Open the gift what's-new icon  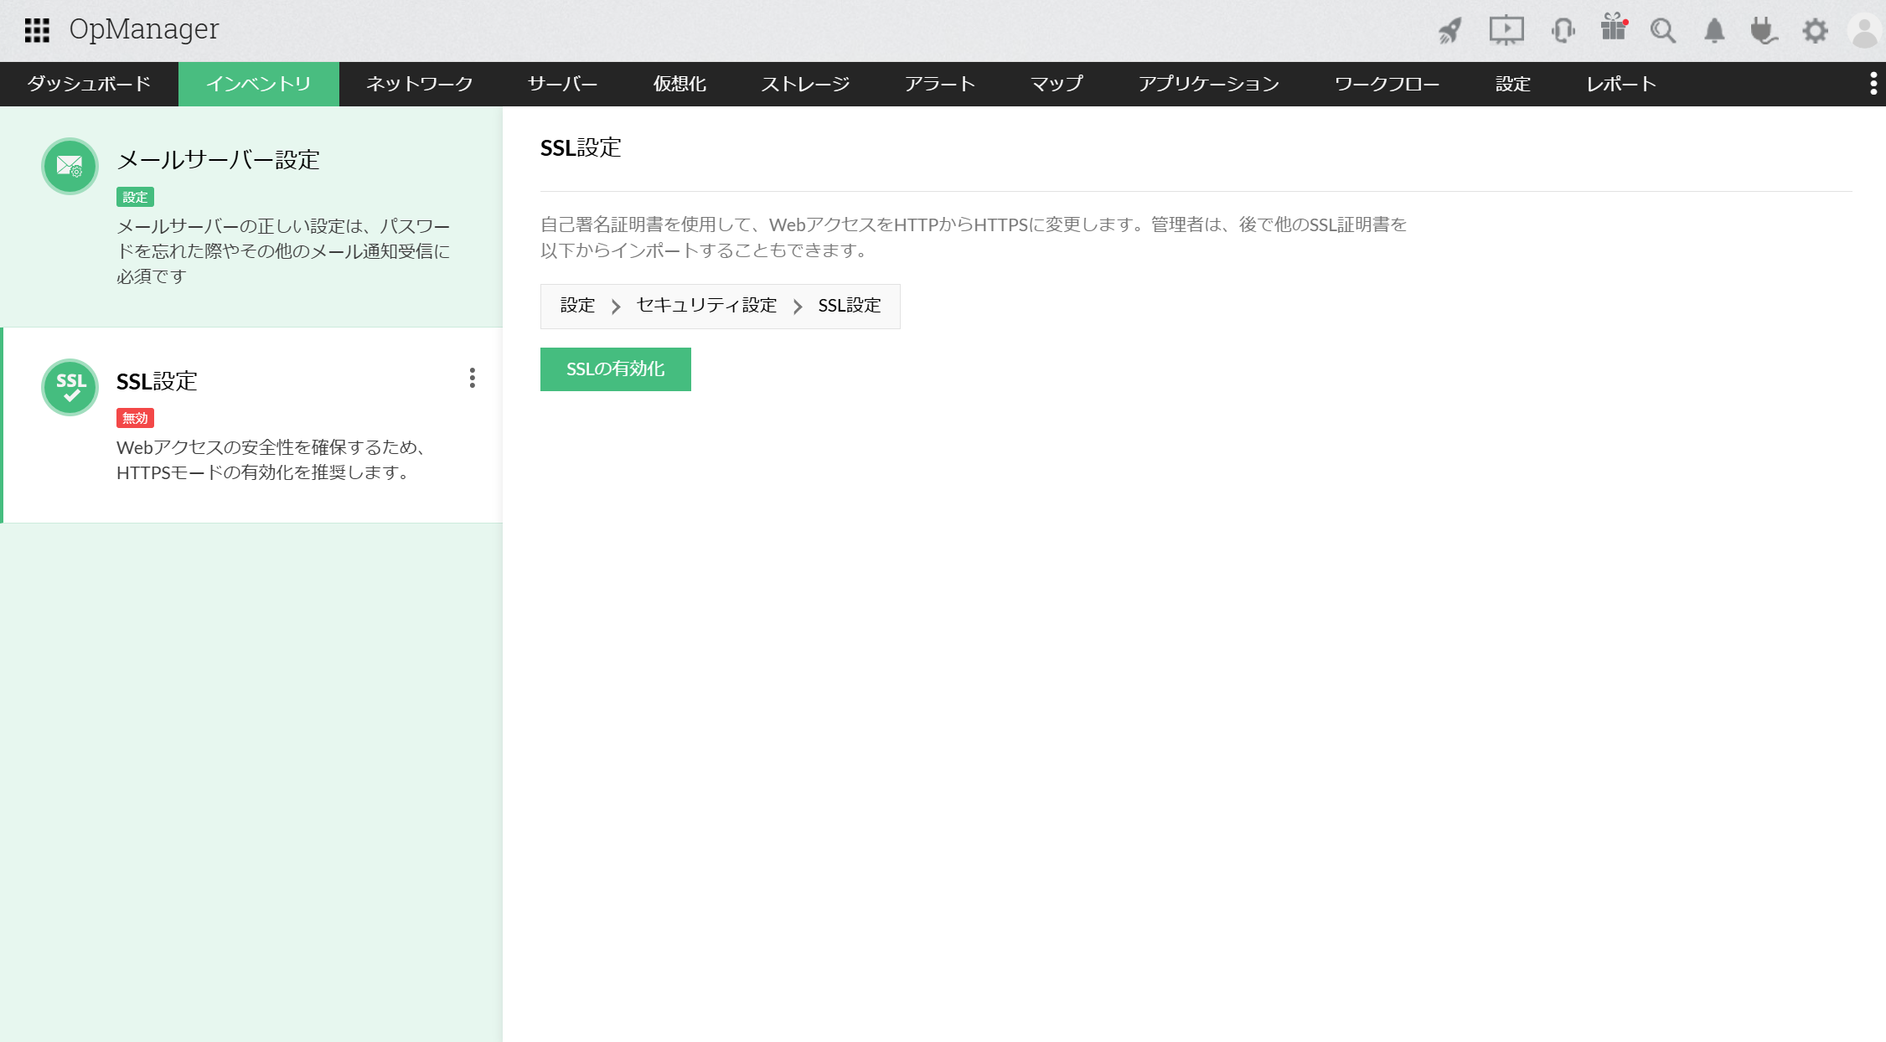click(1613, 28)
